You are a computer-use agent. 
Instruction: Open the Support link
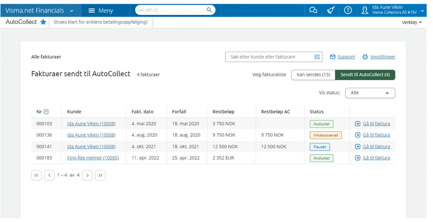pyautogui.click(x=346, y=57)
